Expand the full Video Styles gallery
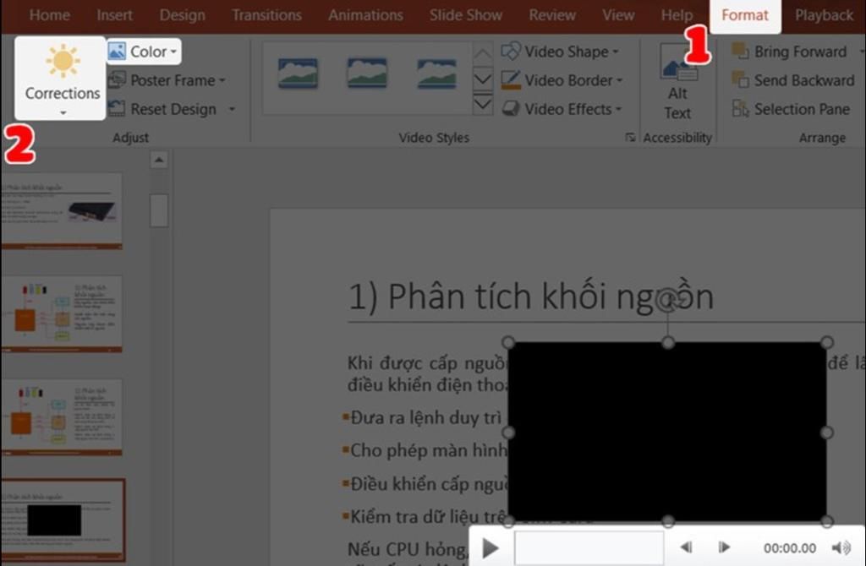This screenshot has width=866, height=566. 482,104
